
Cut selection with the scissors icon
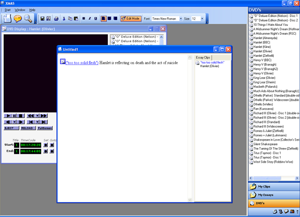coord(64,19)
